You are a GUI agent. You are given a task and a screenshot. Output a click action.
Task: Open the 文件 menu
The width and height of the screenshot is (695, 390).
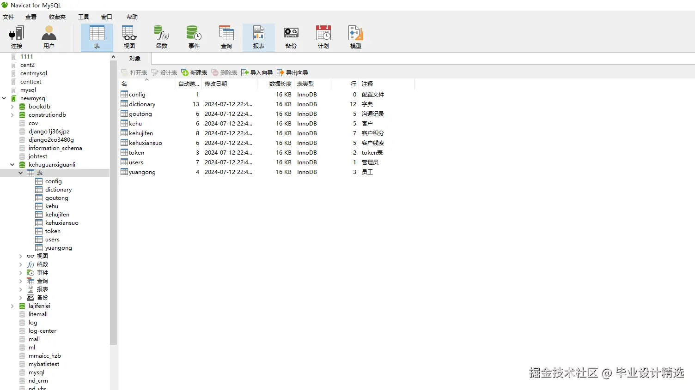8,17
